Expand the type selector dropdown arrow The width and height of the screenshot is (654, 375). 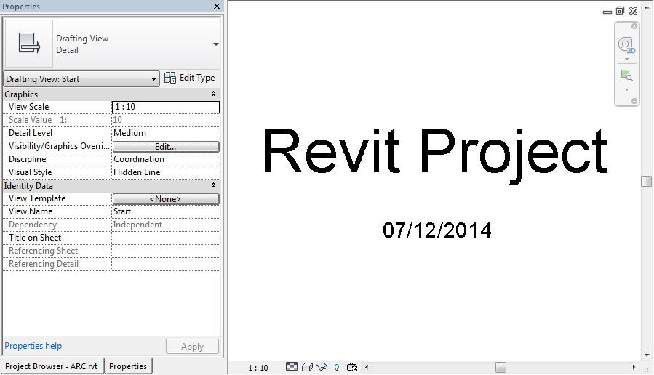click(x=215, y=44)
